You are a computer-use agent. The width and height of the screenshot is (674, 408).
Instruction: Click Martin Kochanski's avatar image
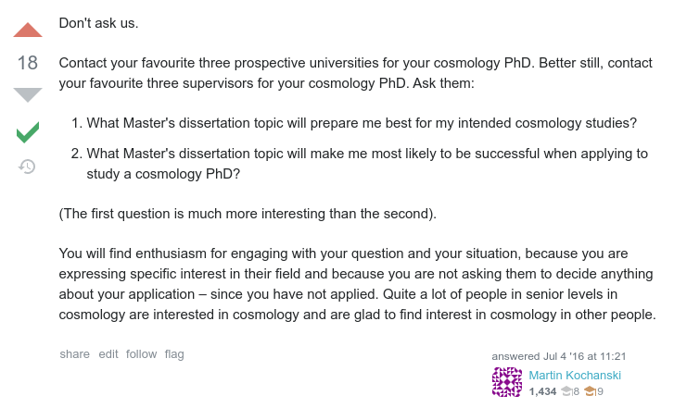tap(506, 382)
